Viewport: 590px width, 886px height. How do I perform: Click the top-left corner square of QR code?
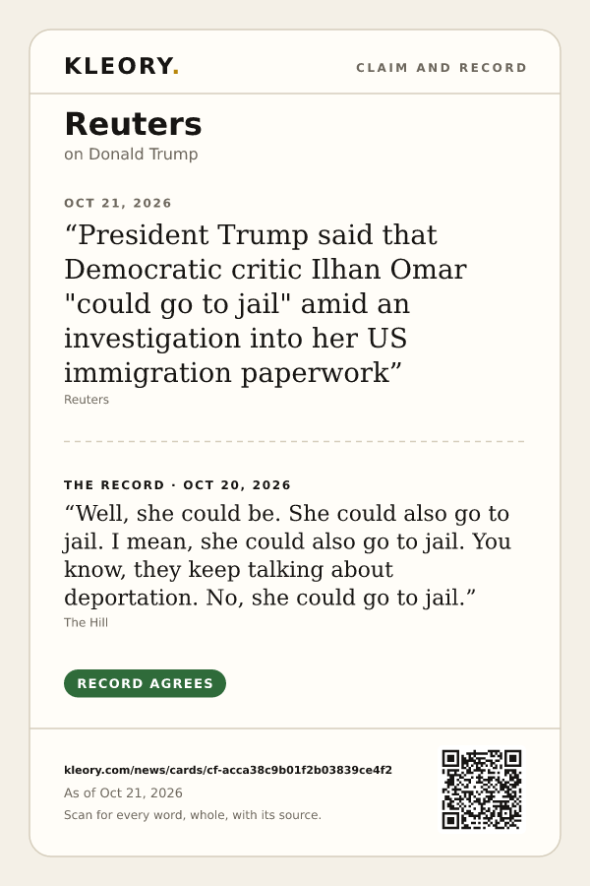pos(450,758)
